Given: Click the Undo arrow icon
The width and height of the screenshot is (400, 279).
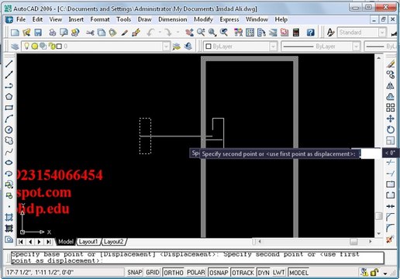Looking at the screenshot, I should pyautogui.click(x=150, y=33).
